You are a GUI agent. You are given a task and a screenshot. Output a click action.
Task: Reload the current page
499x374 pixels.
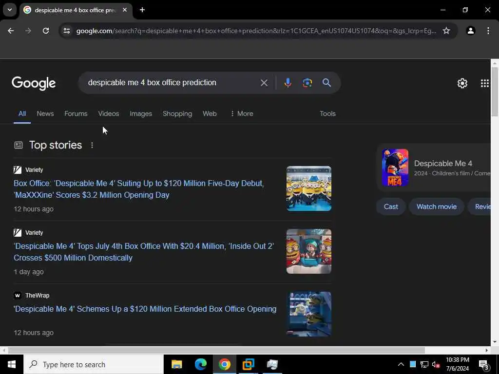pyautogui.click(x=46, y=31)
